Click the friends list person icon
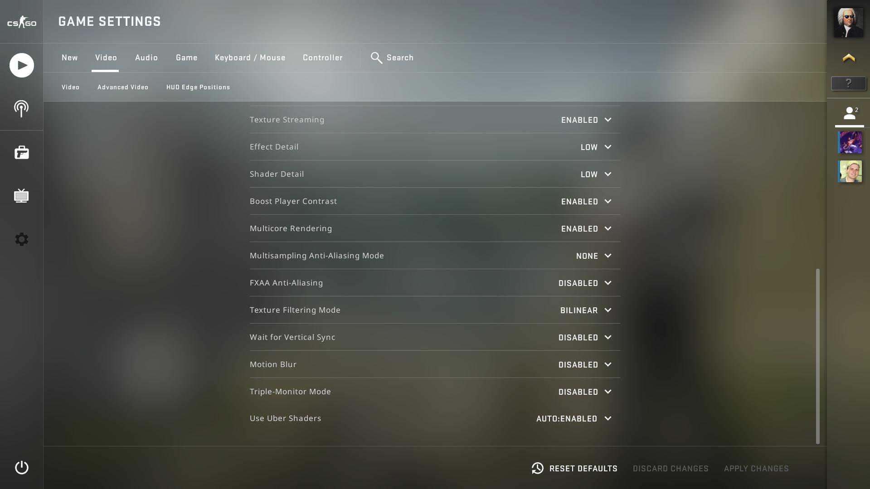 click(850, 113)
